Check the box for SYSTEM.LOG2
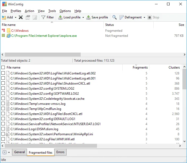Screen dimensions: 187x163 3,89
